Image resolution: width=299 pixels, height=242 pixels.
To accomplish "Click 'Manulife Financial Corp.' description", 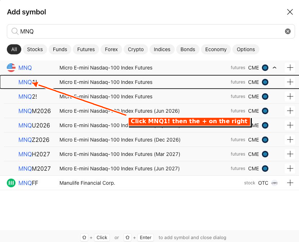I will 87,183.
